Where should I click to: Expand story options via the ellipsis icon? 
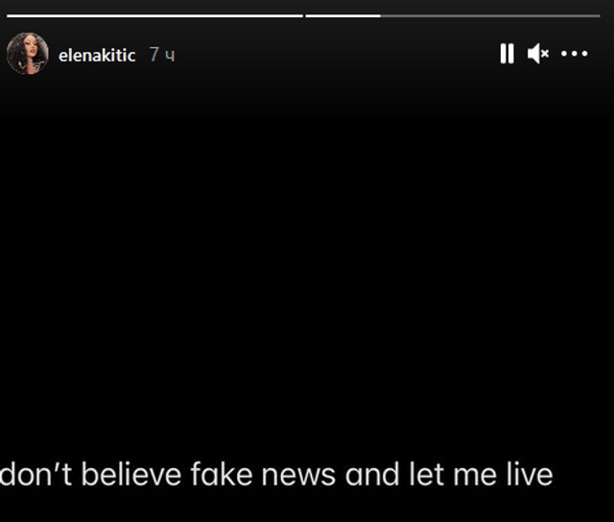point(575,54)
